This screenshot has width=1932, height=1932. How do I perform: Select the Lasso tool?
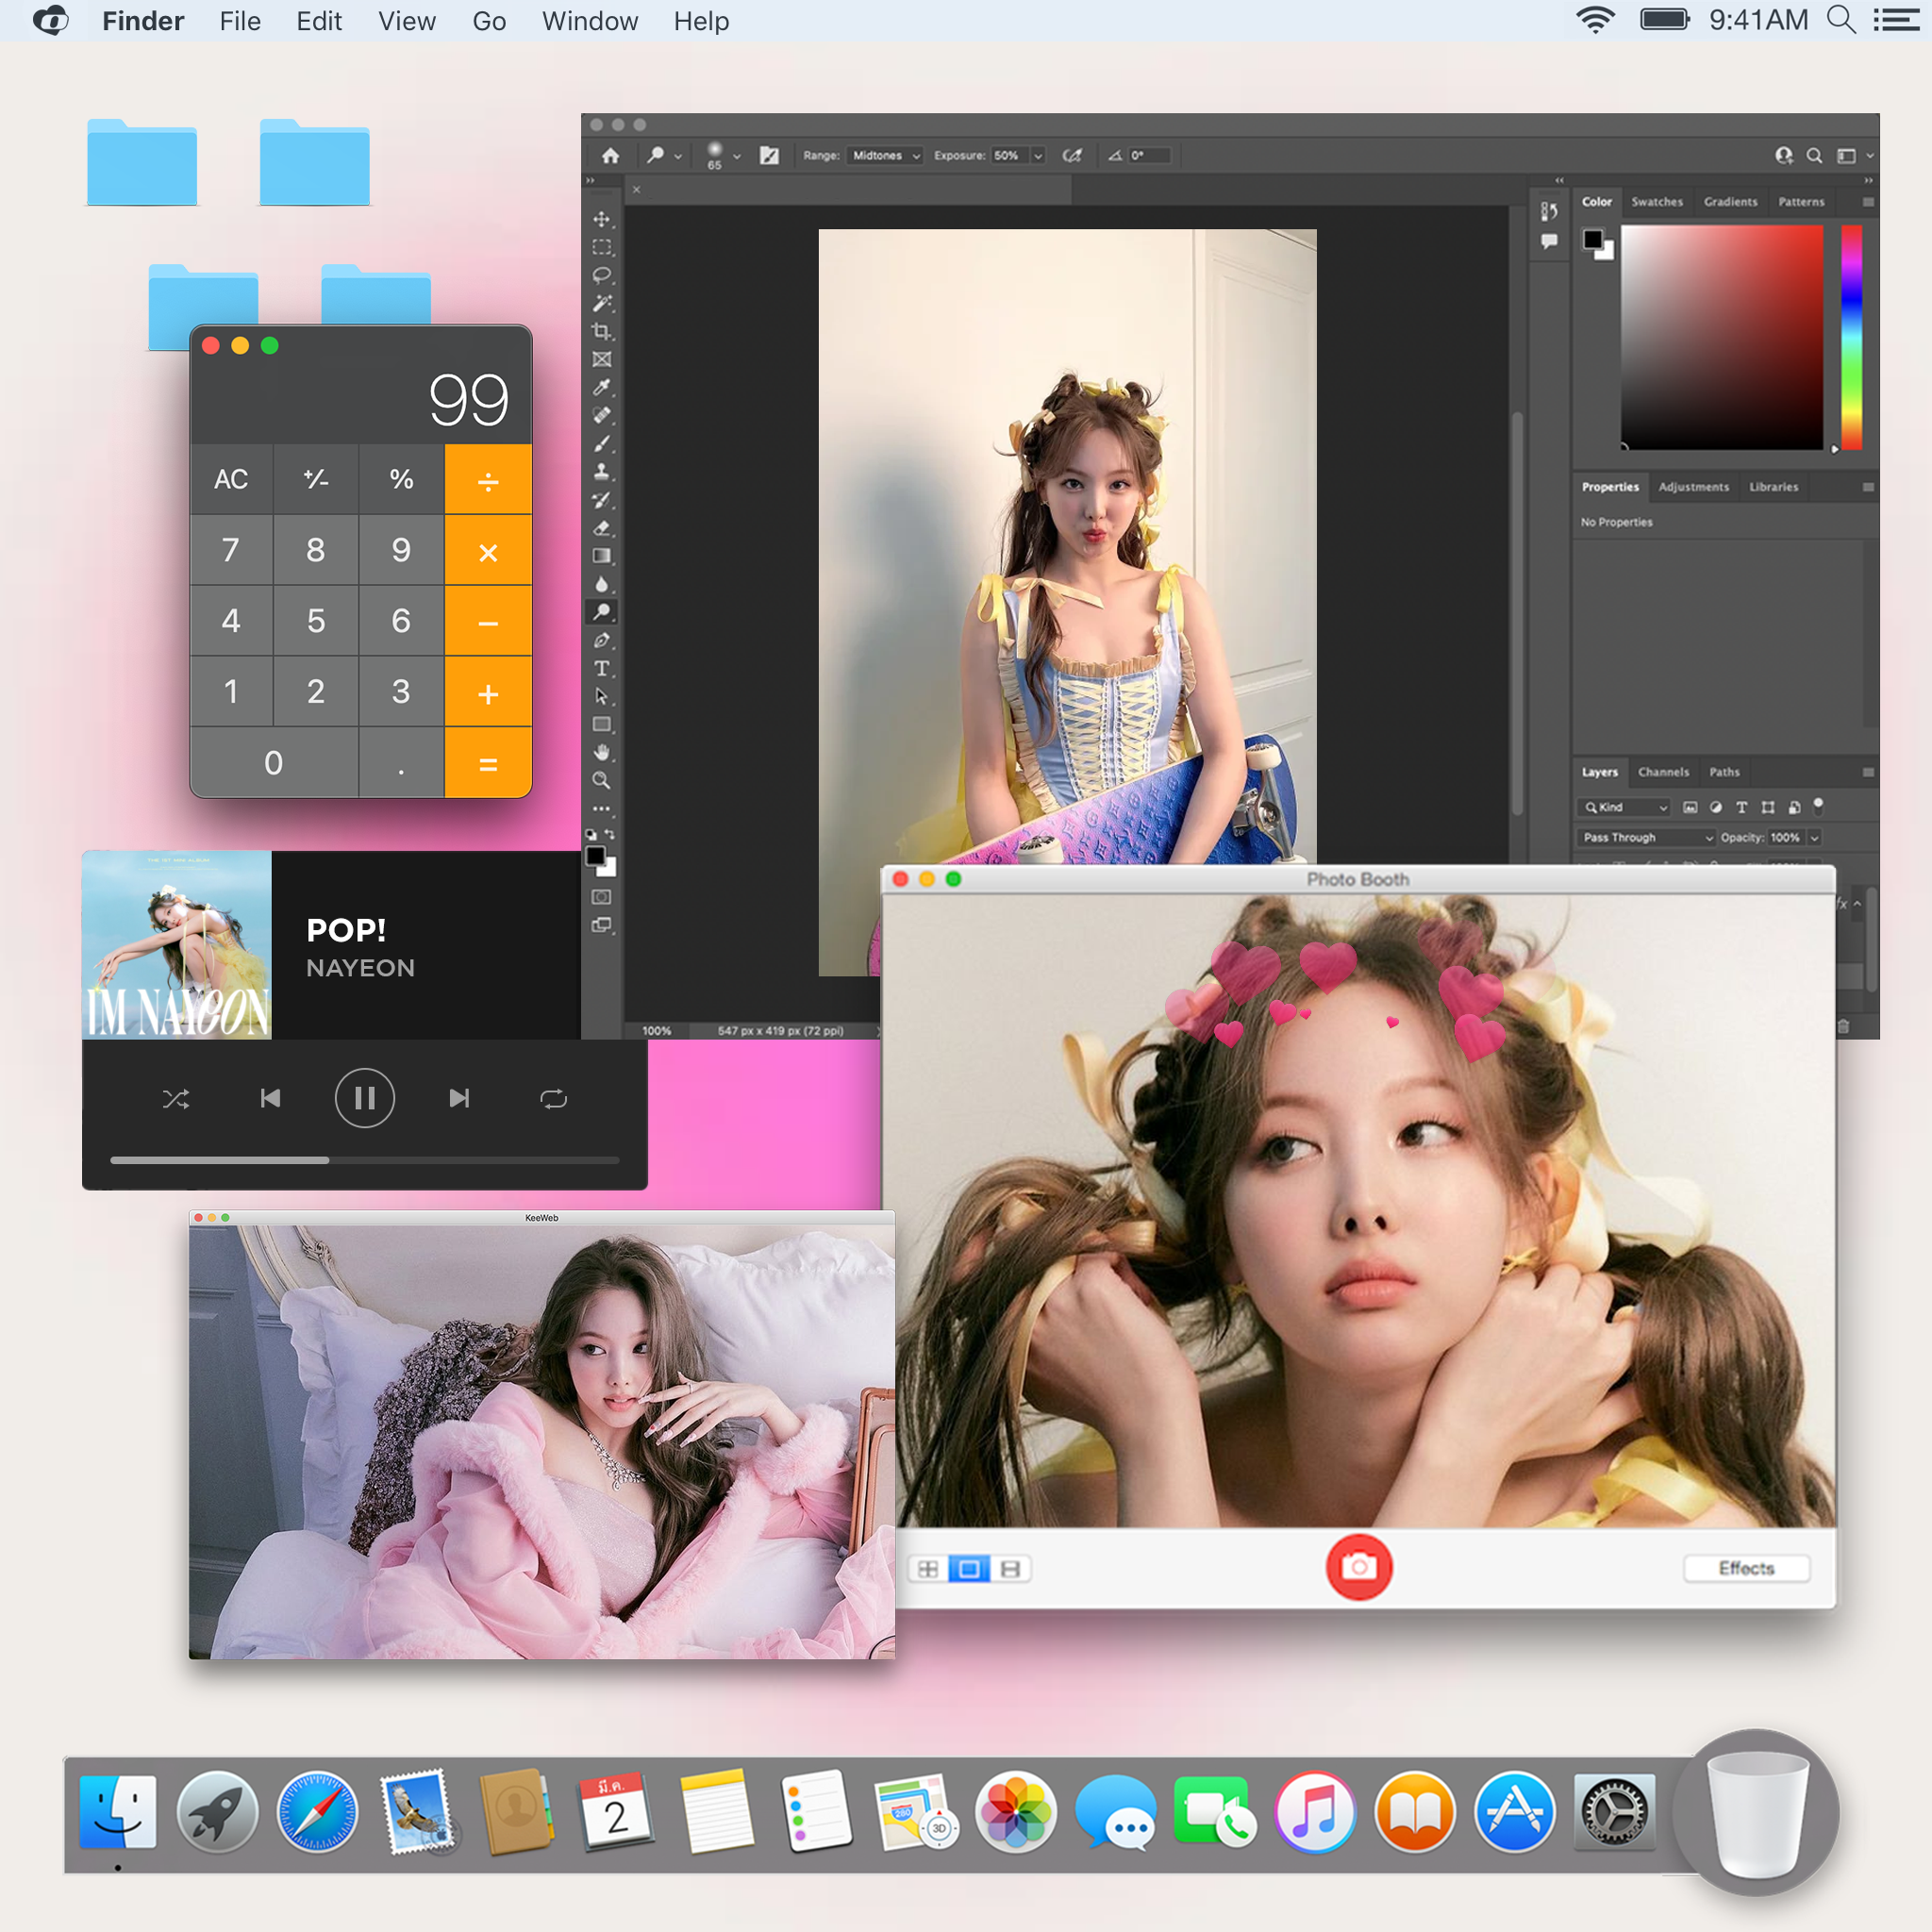pos(601,275)
